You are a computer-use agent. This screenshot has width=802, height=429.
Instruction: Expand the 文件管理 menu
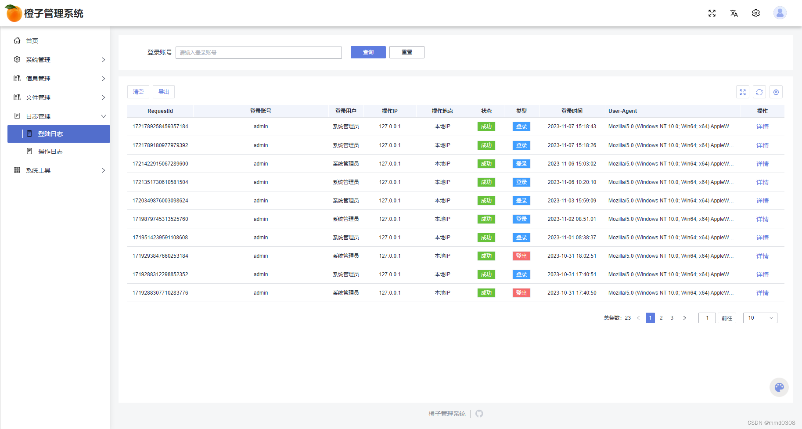click(104, 97)
